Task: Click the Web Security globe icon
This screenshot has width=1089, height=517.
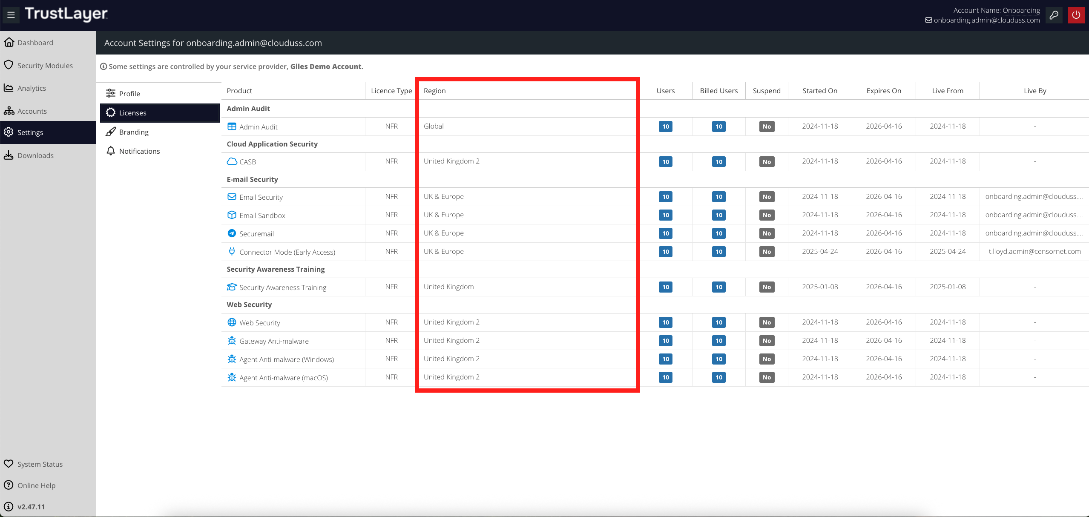Action: 232,322
